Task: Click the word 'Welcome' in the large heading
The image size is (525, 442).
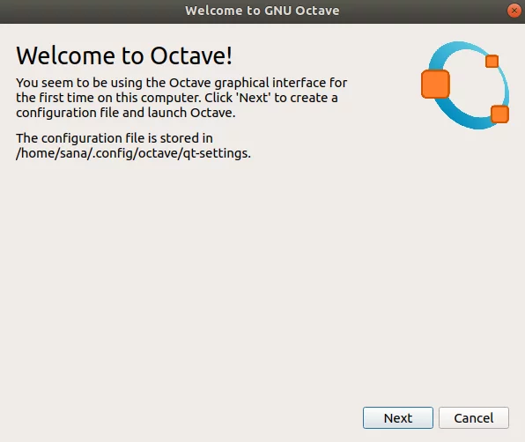Action: tap(65, 55)
